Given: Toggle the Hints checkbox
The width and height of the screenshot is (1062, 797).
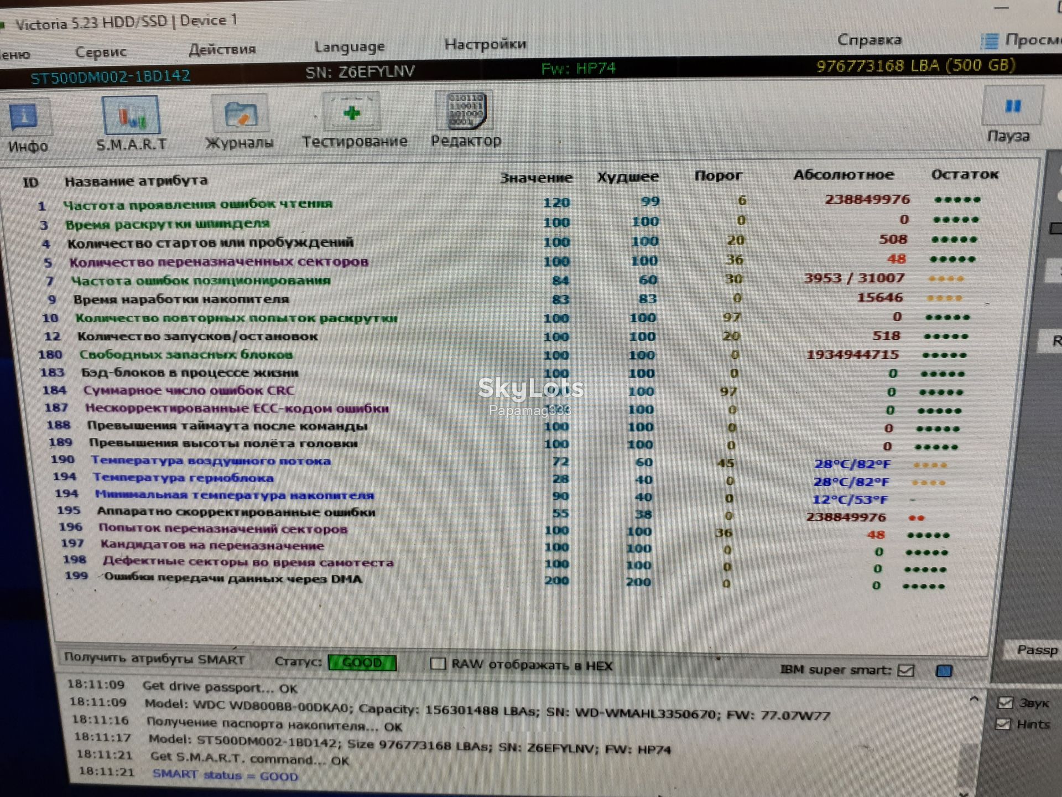Looking at the screenshot, I should point(1003,724).
